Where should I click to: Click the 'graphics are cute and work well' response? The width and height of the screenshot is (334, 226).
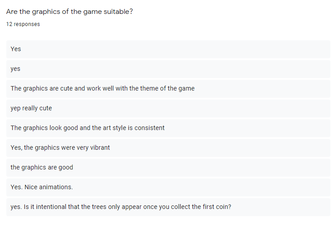pos(168,88)
